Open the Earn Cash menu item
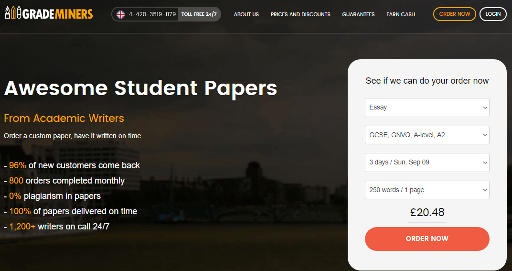512x271 pixels. (401, 14)
